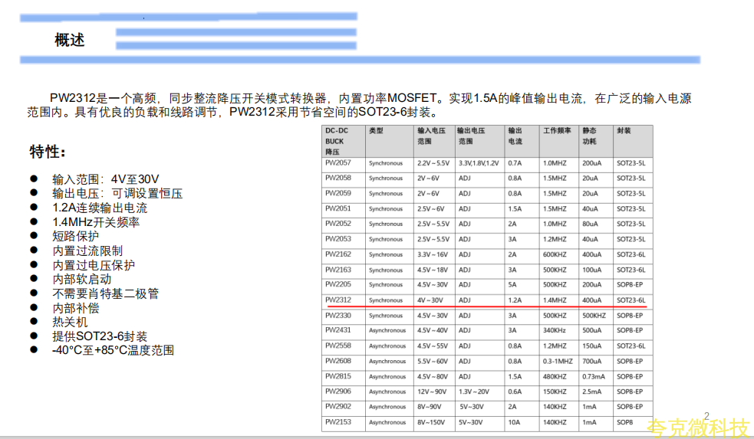The height and width of the screenshot is (439, 754).
Task: Click the 工作频率 column header
Action: (x=557, y=131)
